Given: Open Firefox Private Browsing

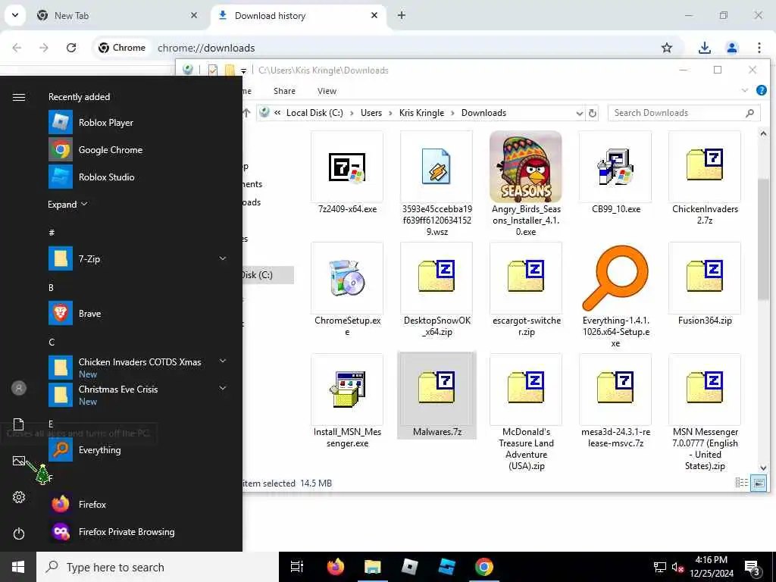Looking at the screenshot, I should 138,531.
